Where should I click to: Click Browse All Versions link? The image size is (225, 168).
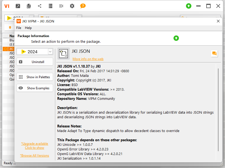pyautogui.click(x=35, y=156)
